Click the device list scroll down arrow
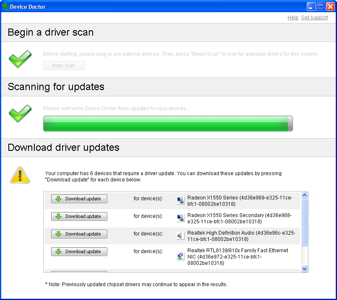The width and height of the screenshot is (337, 300). click(x=304, y=269)
